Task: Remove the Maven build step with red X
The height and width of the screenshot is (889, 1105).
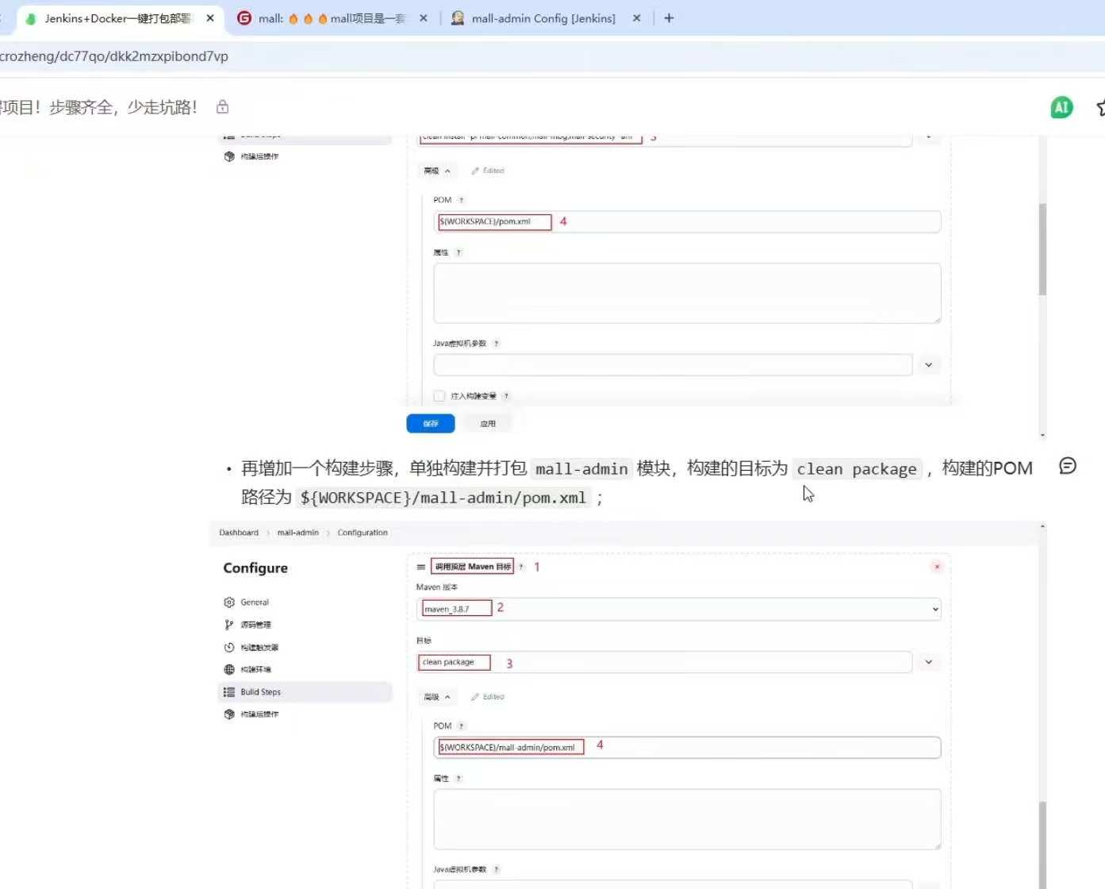Action: [937, 567]
